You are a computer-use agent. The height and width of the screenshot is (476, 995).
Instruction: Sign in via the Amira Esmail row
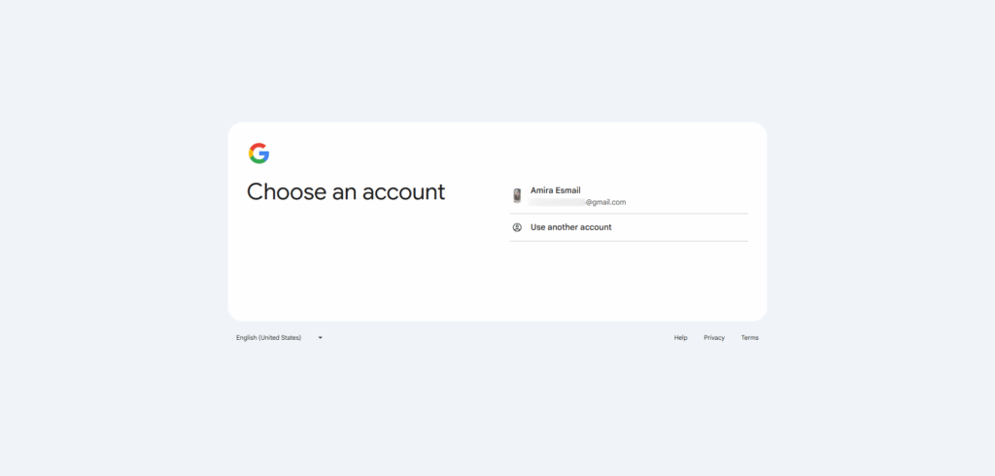click(629, 195)
